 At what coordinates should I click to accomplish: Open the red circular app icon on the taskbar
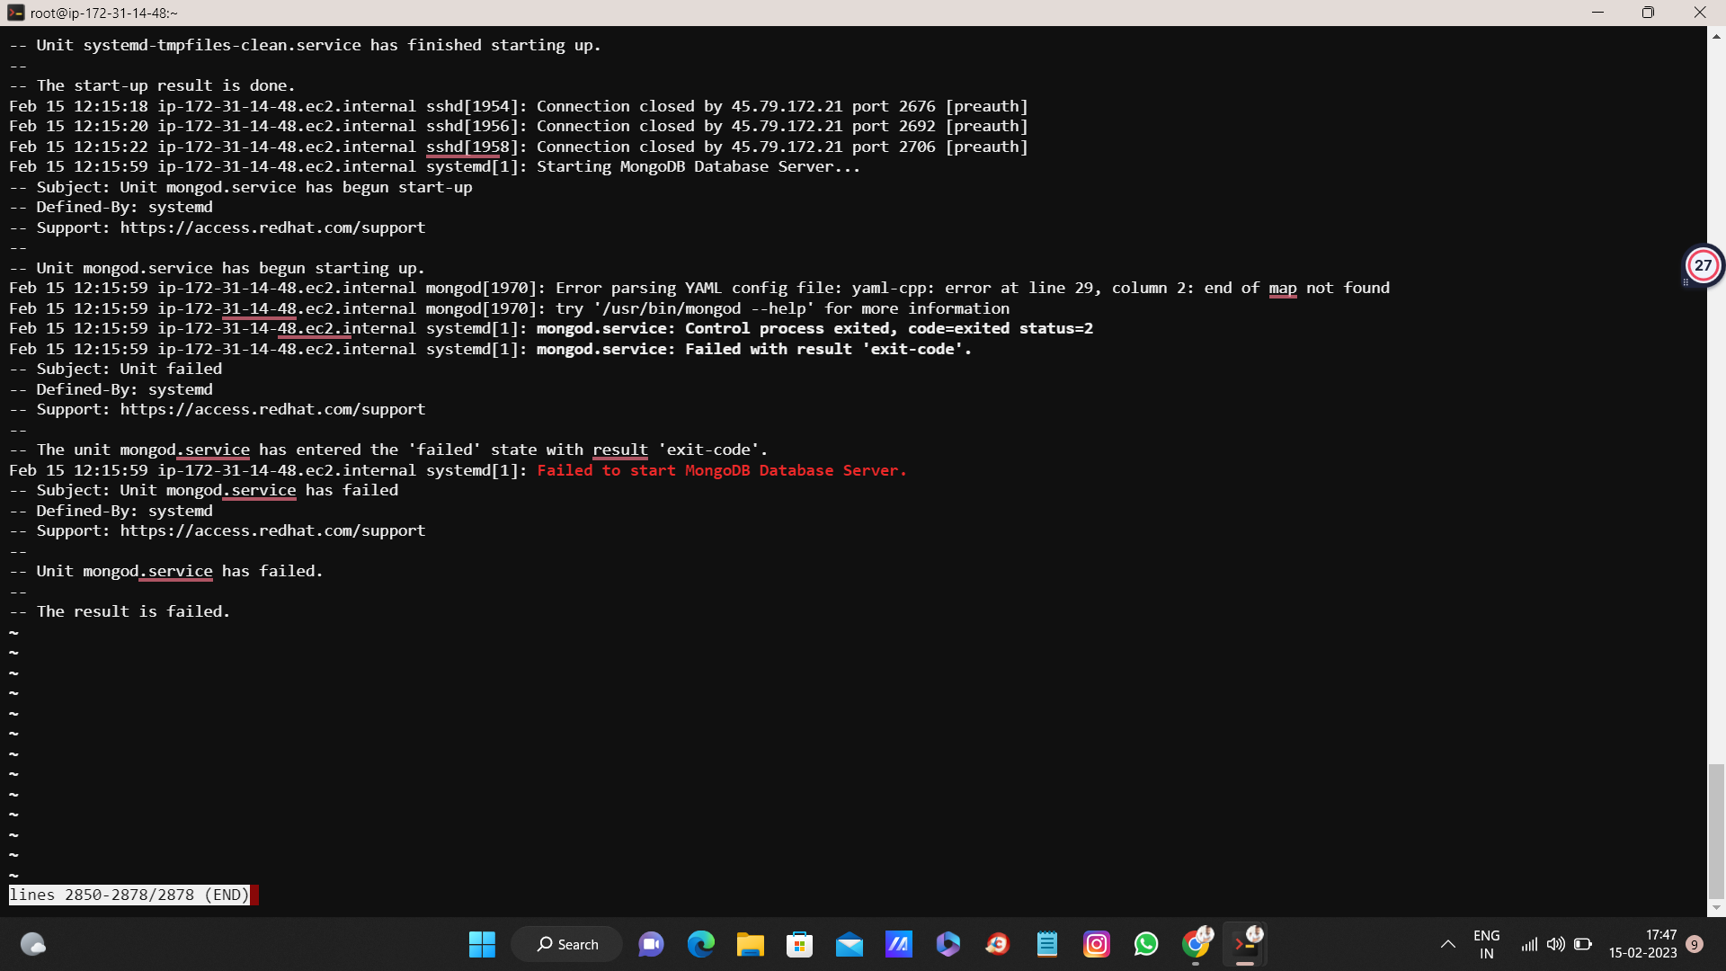(x=997, y=944)
